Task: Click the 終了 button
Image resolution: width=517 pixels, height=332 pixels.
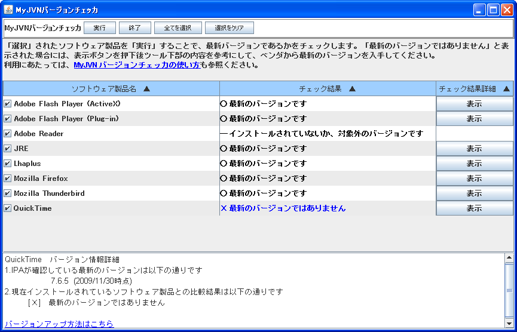Action: pos(135,28)
